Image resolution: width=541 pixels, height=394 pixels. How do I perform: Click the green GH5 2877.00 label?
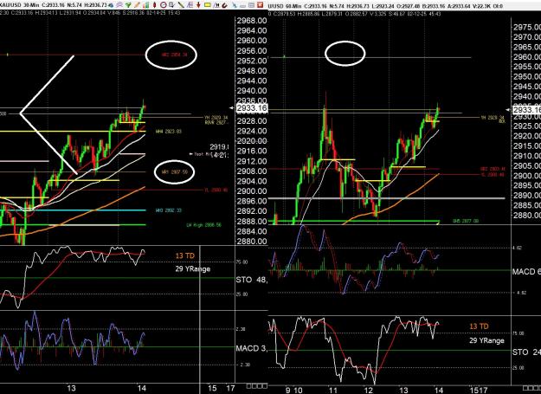pos(466,221)
